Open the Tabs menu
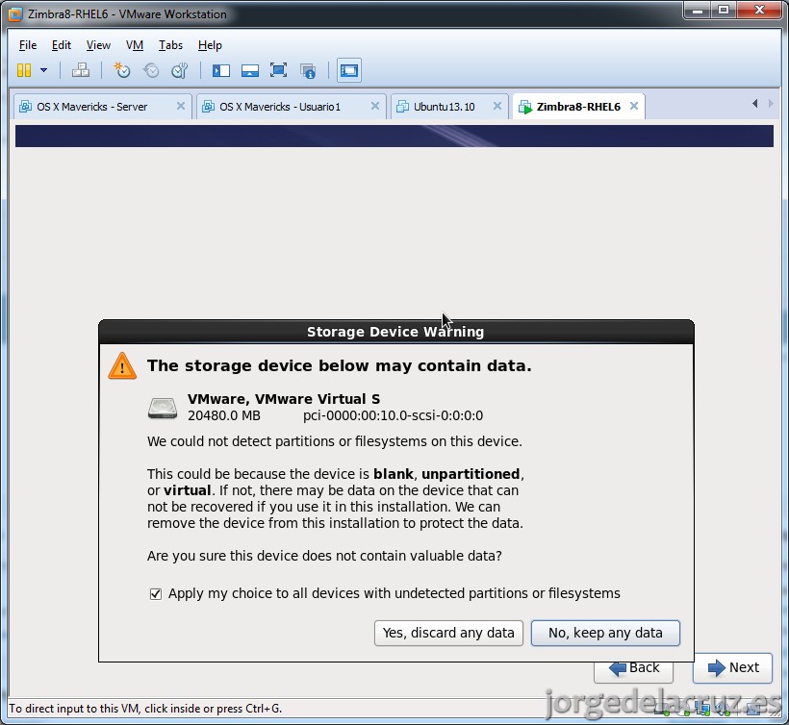Image resolution: width=789 pixels, height=725 pixels. pos(170,45)
